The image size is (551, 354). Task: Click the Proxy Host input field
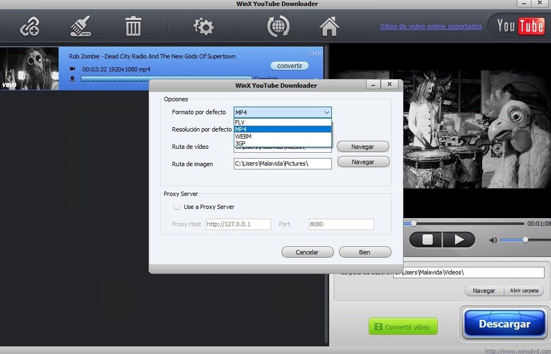point(238,224)
